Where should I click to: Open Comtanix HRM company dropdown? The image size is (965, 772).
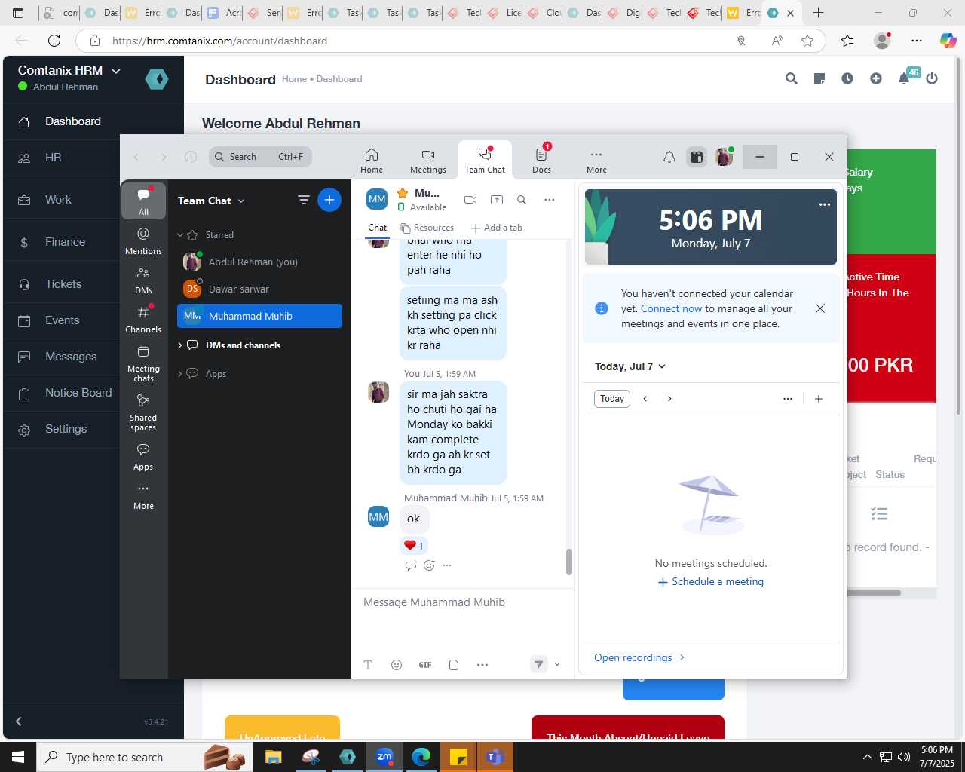click(69, 70)
